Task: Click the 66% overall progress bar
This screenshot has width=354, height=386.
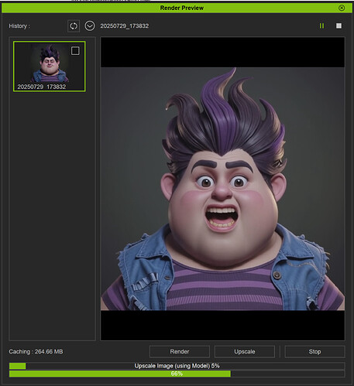Action: pyautogui.click(x=177, y=374)
